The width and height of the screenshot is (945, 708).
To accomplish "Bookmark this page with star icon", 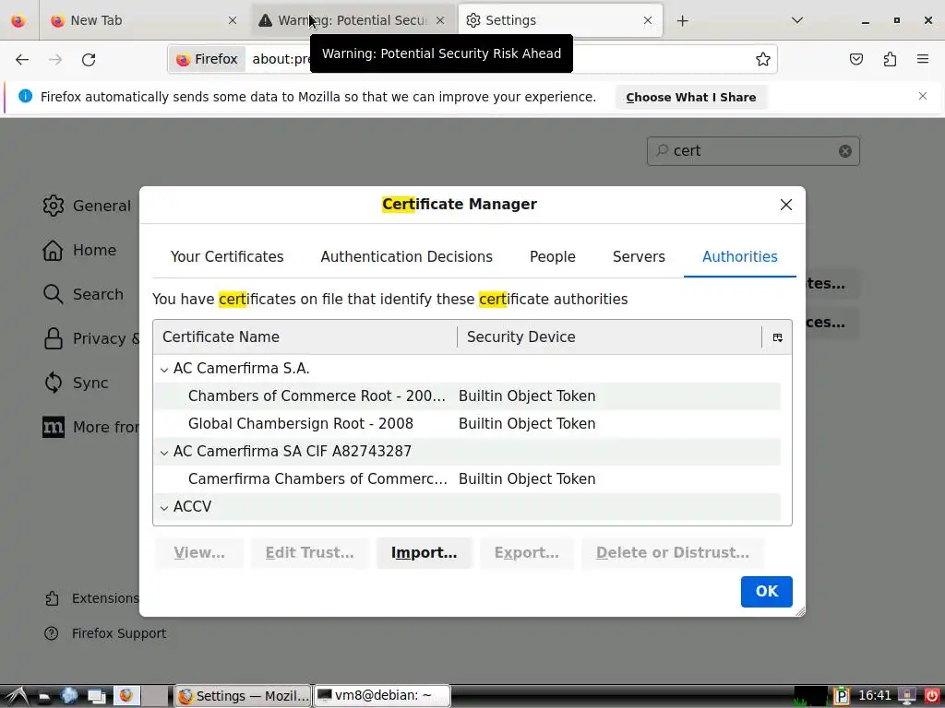I will coord(763,59).
